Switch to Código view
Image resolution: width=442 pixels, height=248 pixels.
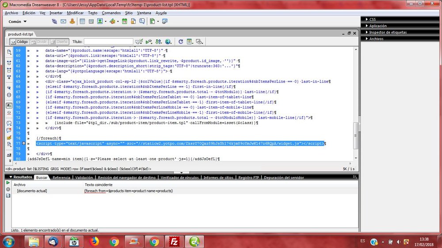19,41
